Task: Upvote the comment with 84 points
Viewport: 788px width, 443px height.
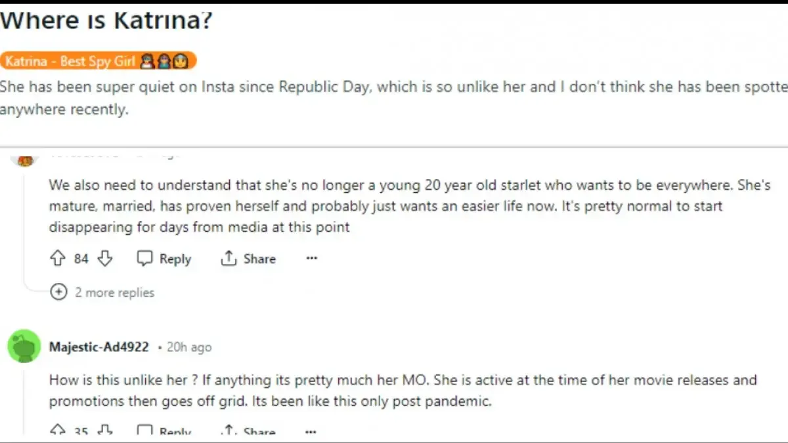Action: 58,259
